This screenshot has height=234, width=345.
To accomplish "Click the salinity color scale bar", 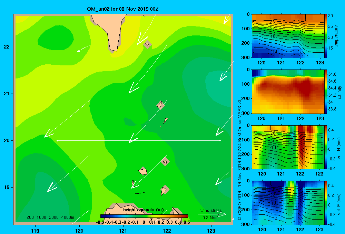I will pos(326,92).
